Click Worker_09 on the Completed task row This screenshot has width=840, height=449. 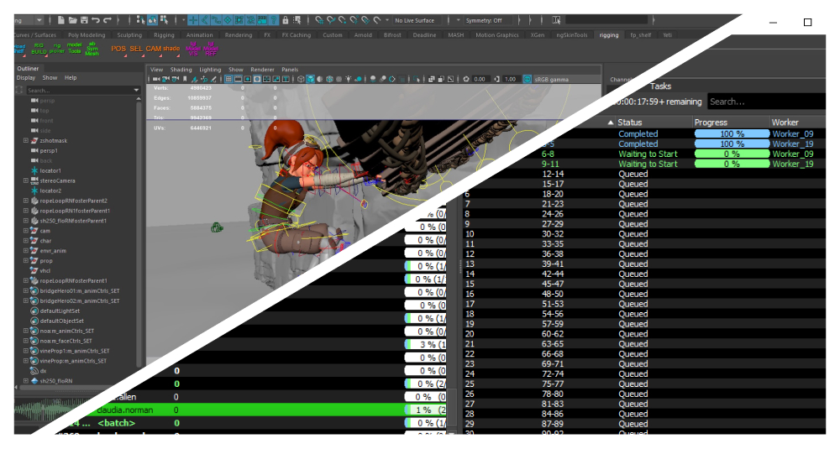pos(792,134)
